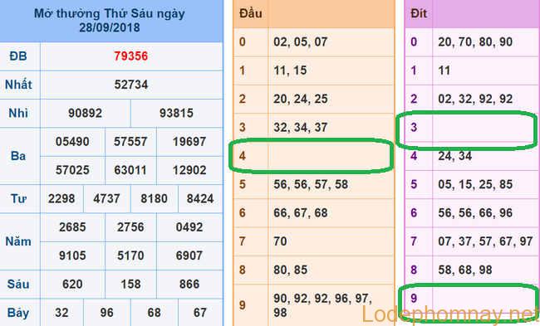Image resolution: width=540 pixels, height=326 pixels.
Task: Click the number 9105
Action: (72, 255)
